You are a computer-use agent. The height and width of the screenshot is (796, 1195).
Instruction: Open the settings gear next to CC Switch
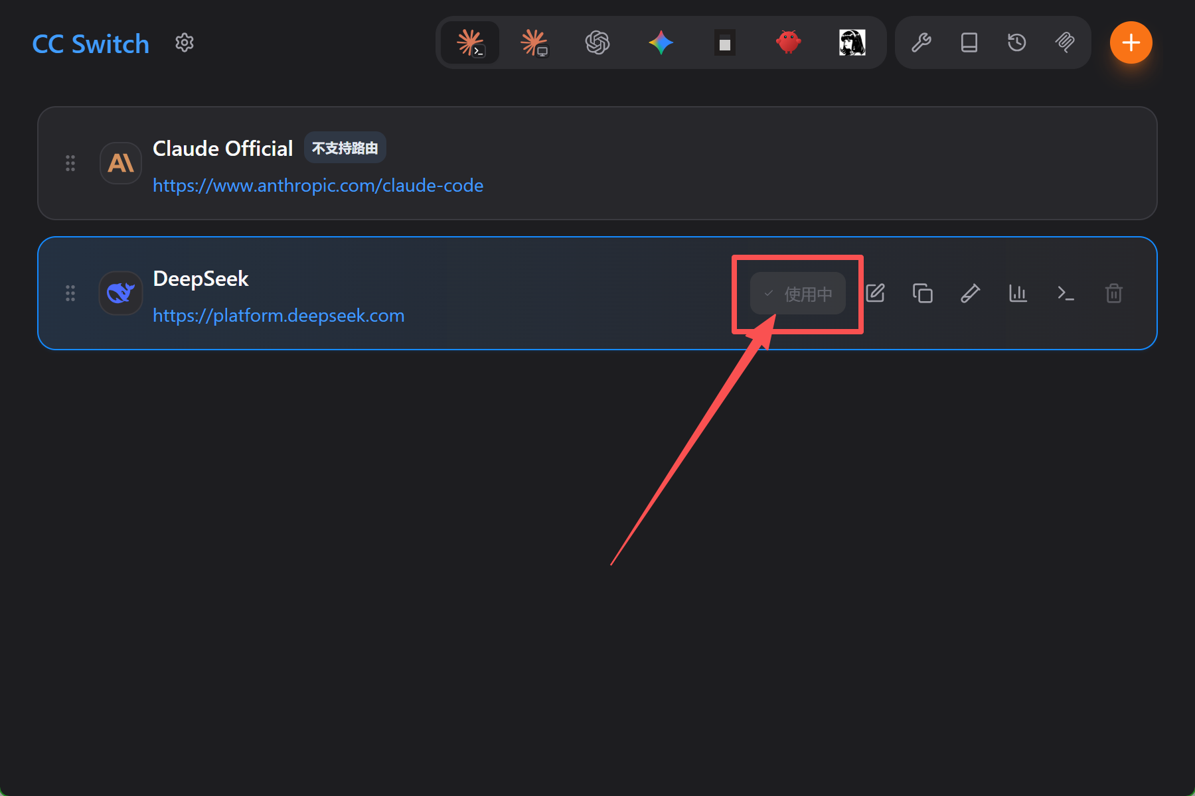tap(185, 43)
